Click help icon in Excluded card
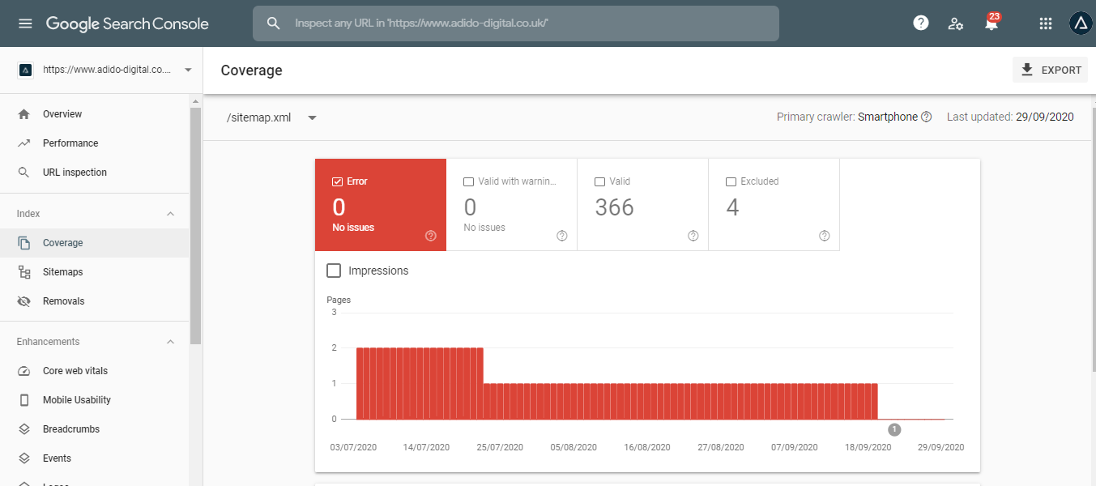The width and height of the screenshot is (1096, 486). (825, 236)
